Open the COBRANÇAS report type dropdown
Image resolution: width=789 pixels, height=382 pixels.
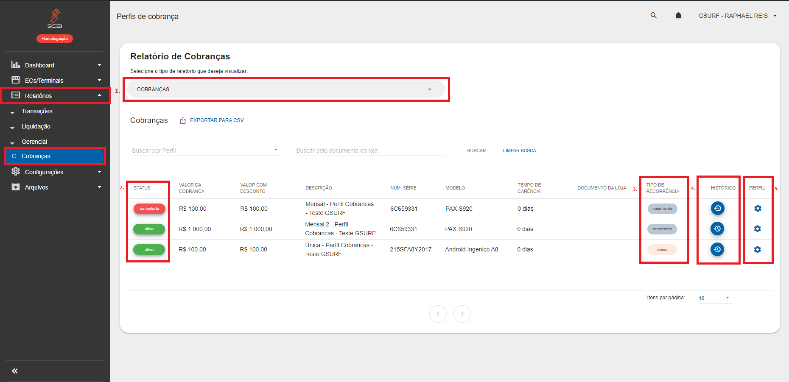click(x=285, y=89)
